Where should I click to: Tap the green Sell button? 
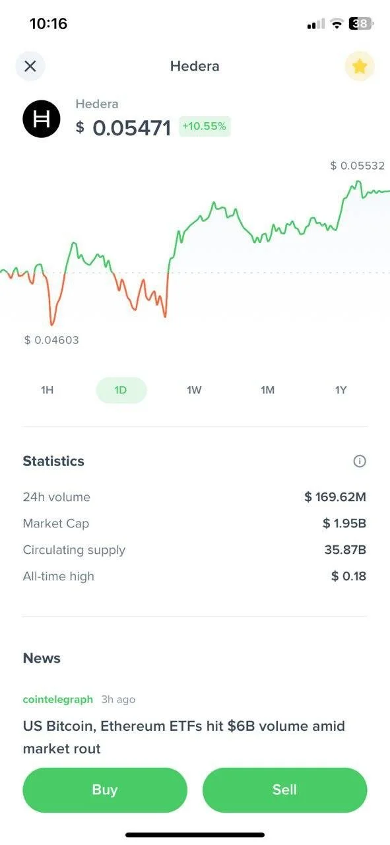coord(284,790)
